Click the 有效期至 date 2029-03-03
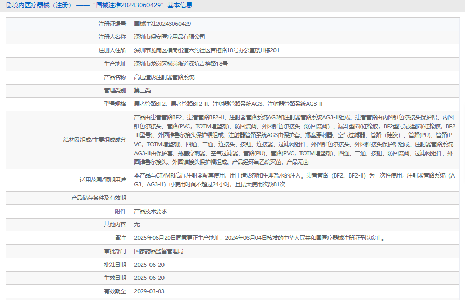Image resolution: width=465 pixels, height=300 pixels. pyautogui.click(x=149, y=292)
